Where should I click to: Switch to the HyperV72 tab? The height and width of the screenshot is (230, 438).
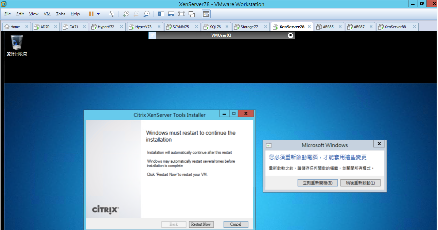tap(106, 27)
